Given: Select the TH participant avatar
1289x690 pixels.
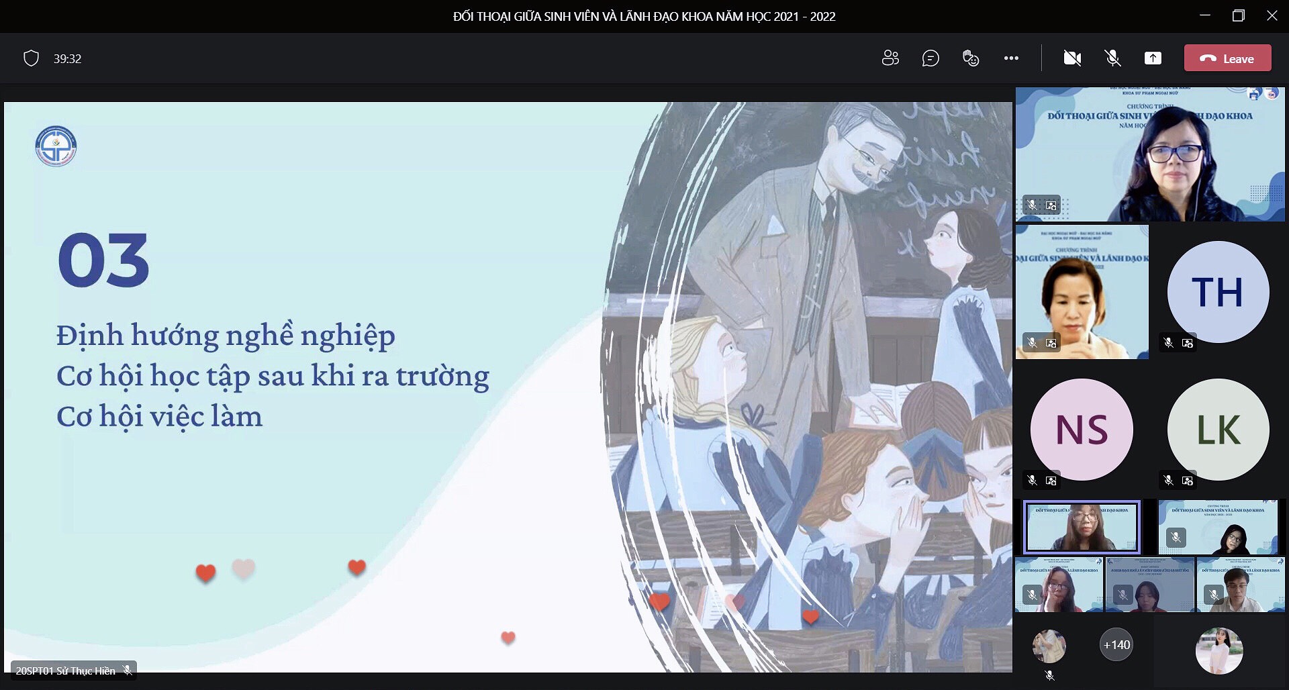Looking at the screenshot, I should [x=1218, y=292].
